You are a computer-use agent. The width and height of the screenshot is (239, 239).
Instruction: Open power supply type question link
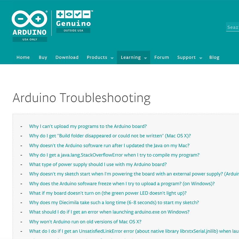pyautogui.click(x=98, y=165)
